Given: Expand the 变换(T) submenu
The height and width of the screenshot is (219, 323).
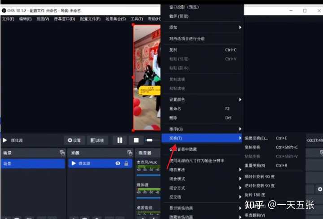Looking at the screenshot, I should pyautogui.click(x=202, y=138).
